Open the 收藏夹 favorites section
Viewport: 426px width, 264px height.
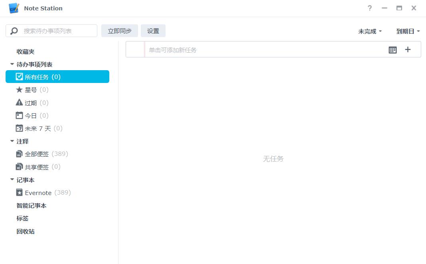[x=26, y=51]
